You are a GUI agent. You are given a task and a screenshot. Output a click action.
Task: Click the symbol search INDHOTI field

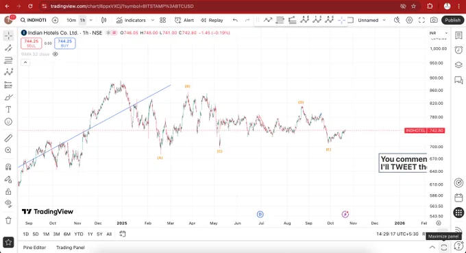[x=34, y=20]
